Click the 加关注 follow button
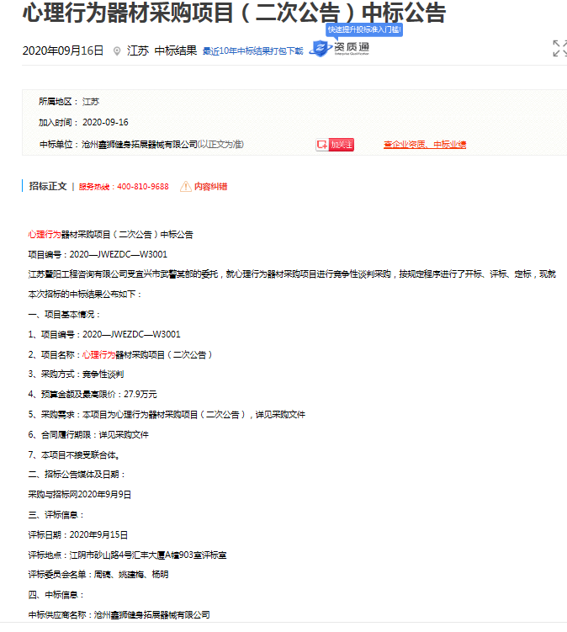The height and width of the screenshot is (632, 567). [x=335, y=145]
